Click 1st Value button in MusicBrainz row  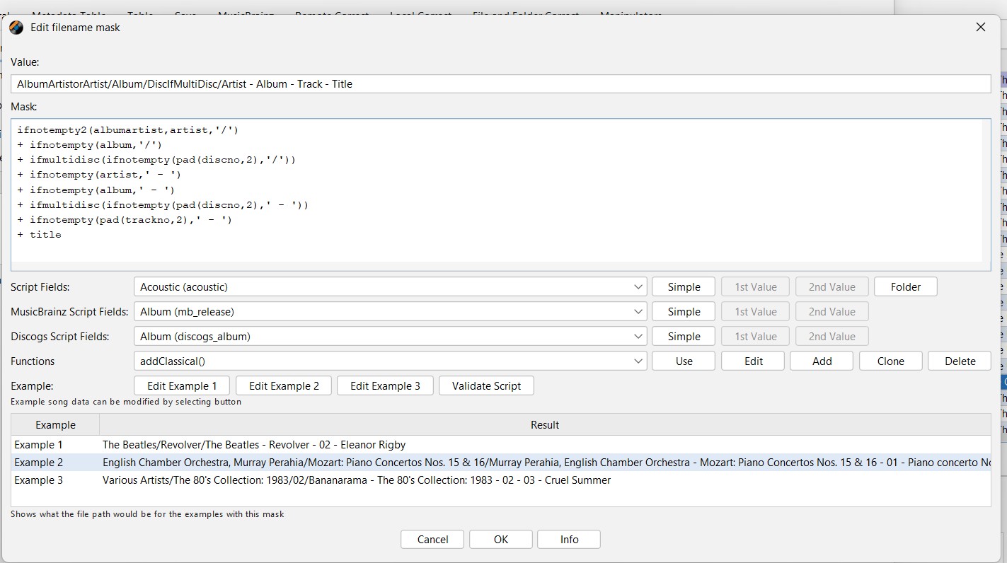[756, 311]
